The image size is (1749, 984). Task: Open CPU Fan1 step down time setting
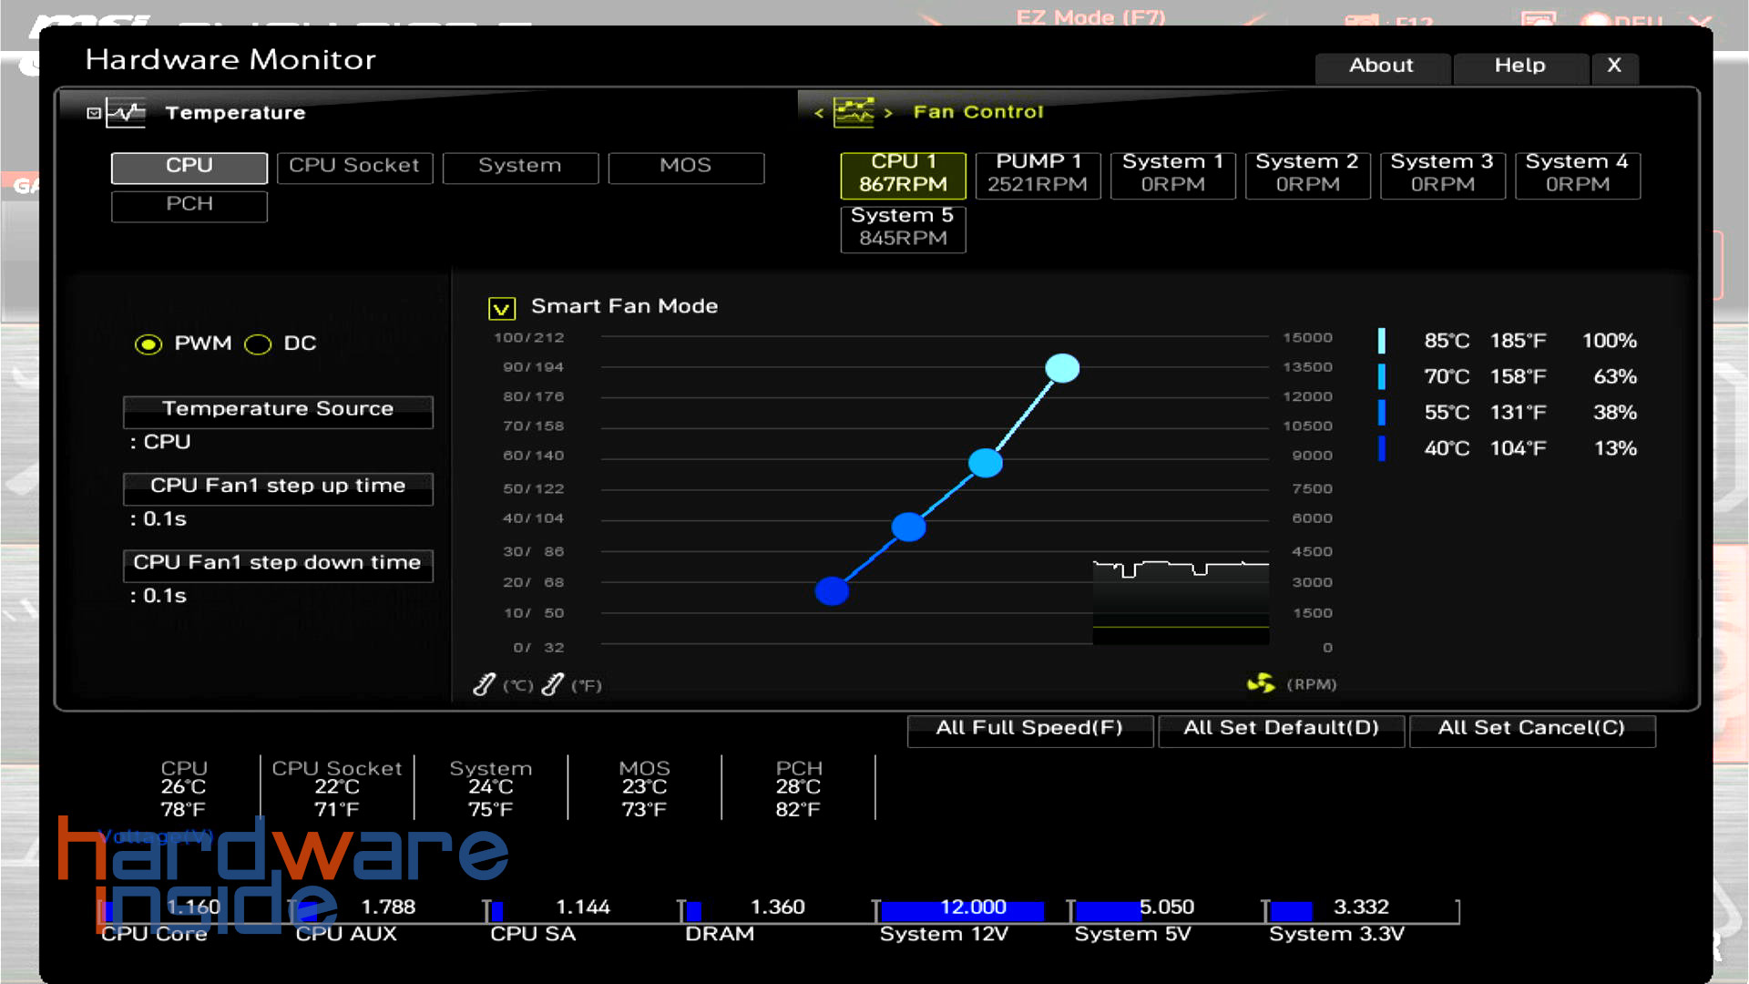278,564
